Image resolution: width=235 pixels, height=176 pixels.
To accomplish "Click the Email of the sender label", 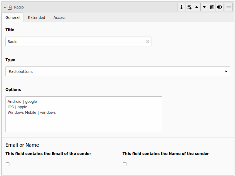I will pos(48,154).
